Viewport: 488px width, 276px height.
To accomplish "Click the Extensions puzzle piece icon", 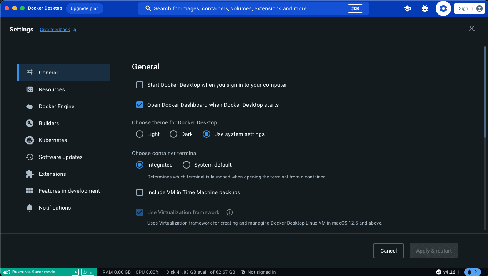I will (30, 174).
